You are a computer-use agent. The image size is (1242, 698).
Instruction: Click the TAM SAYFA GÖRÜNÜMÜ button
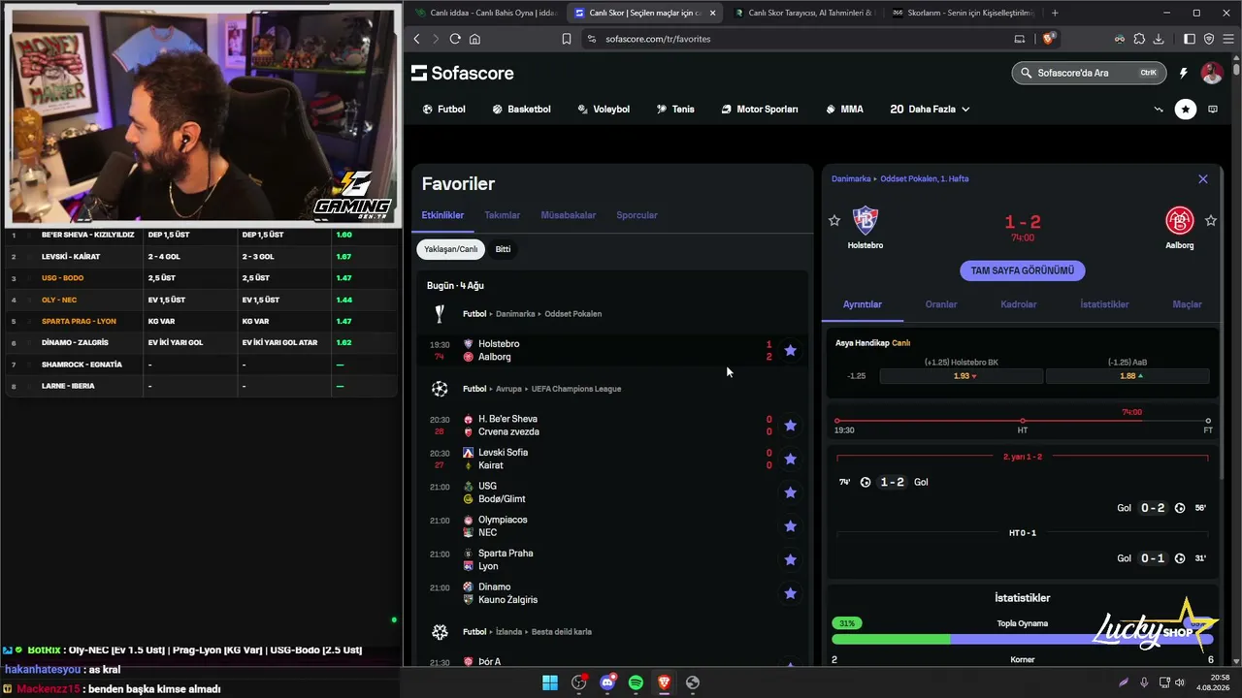(1023, 270)
